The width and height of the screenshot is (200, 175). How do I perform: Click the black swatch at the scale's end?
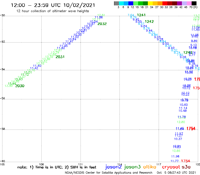(194, 3)
